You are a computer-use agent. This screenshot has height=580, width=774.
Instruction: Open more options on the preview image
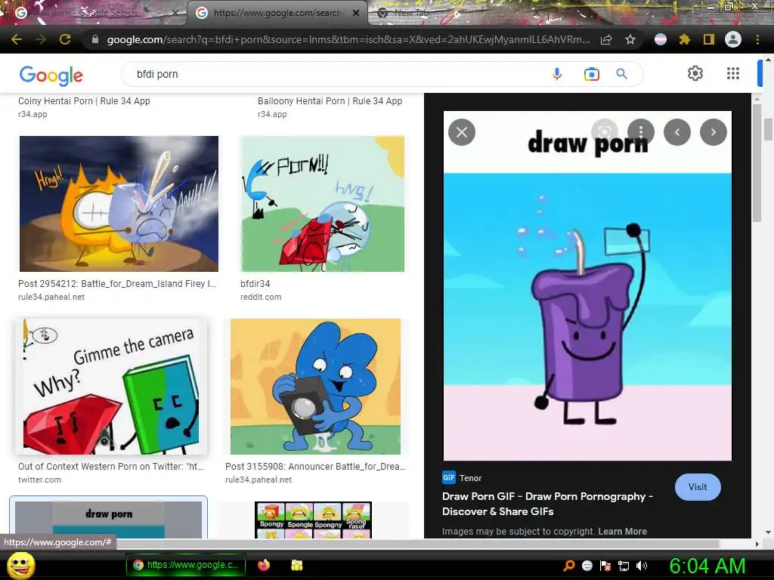641,131
